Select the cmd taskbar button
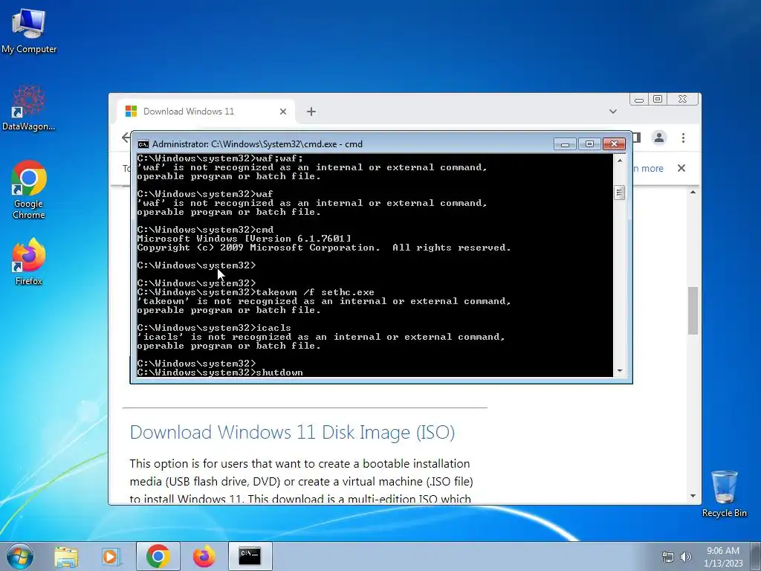The image size is (761, 571). click(250, 556)
